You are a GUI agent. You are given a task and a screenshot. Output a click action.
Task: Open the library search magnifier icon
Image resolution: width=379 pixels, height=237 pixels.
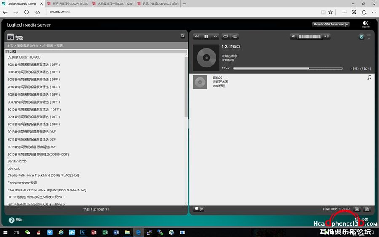click(x=183, y=36)
